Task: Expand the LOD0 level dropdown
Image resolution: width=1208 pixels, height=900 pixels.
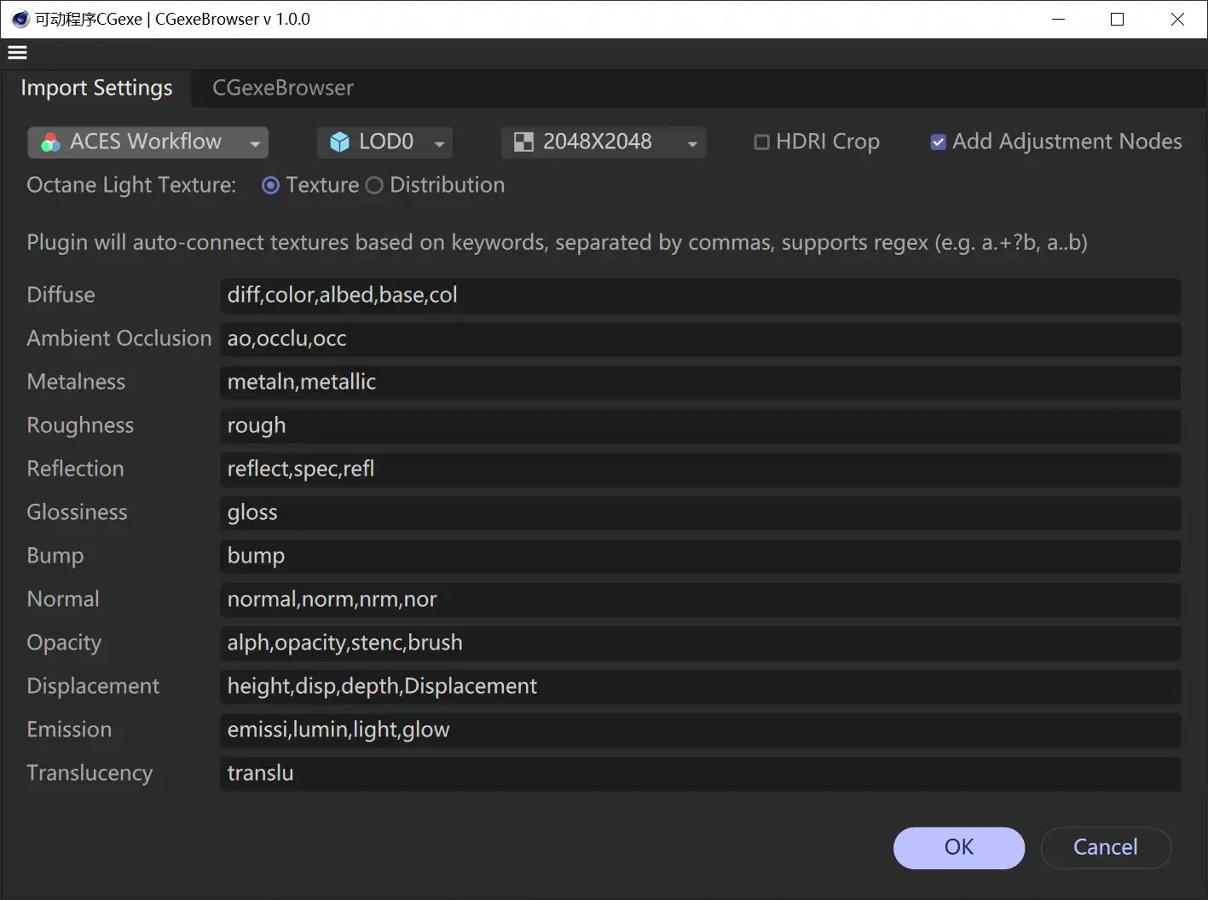Action: 384,142
